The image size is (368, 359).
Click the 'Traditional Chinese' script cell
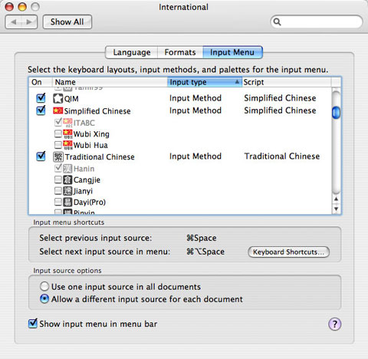click(x=282, y=156)
